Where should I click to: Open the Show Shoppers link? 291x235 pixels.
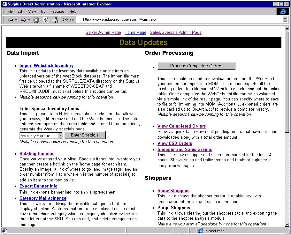[x=173, y=191]
